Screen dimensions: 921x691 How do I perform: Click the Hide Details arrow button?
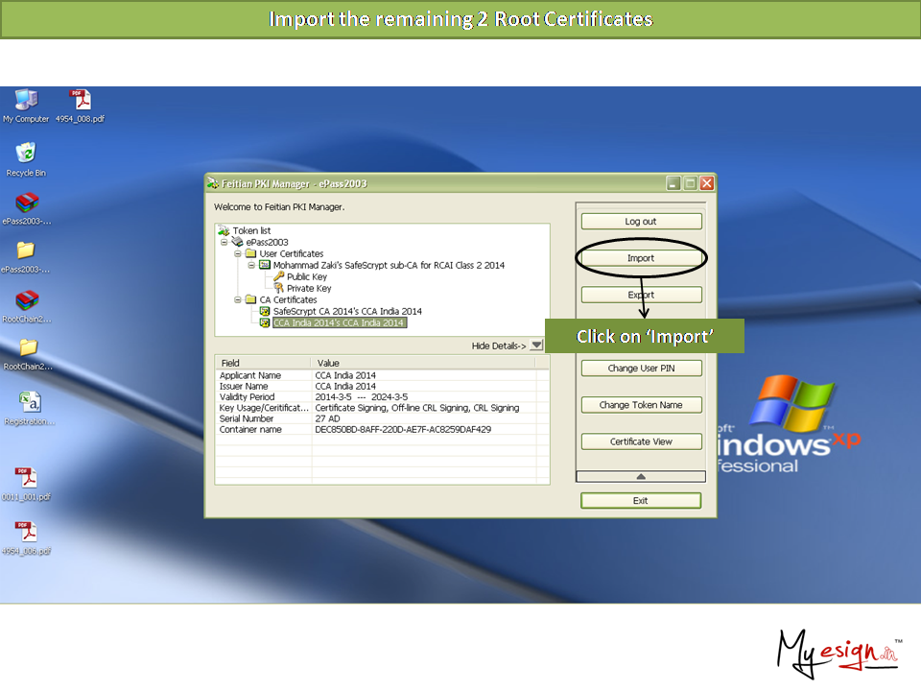point(536,345)
